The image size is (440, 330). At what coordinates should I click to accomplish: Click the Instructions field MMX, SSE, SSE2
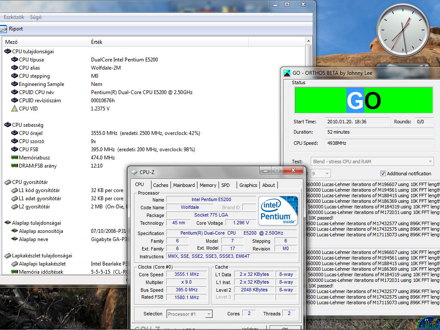click(x=232, y=256)
